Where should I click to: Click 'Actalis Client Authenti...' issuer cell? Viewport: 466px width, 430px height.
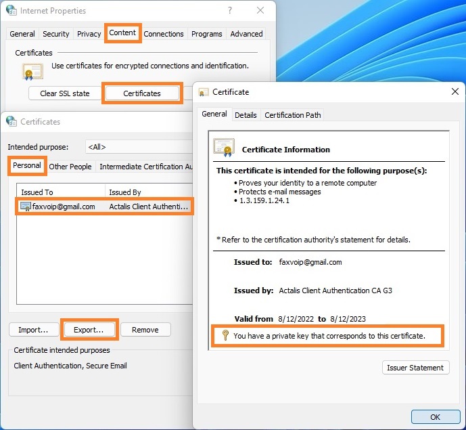coord(149,207)
